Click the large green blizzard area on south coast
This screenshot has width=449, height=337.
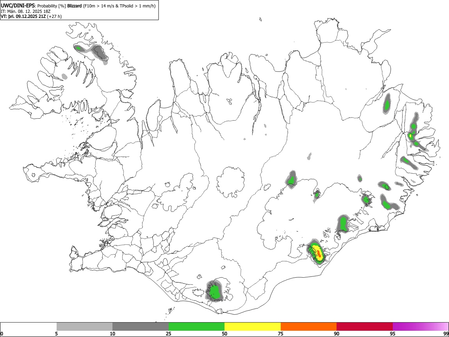coord(215,291)
